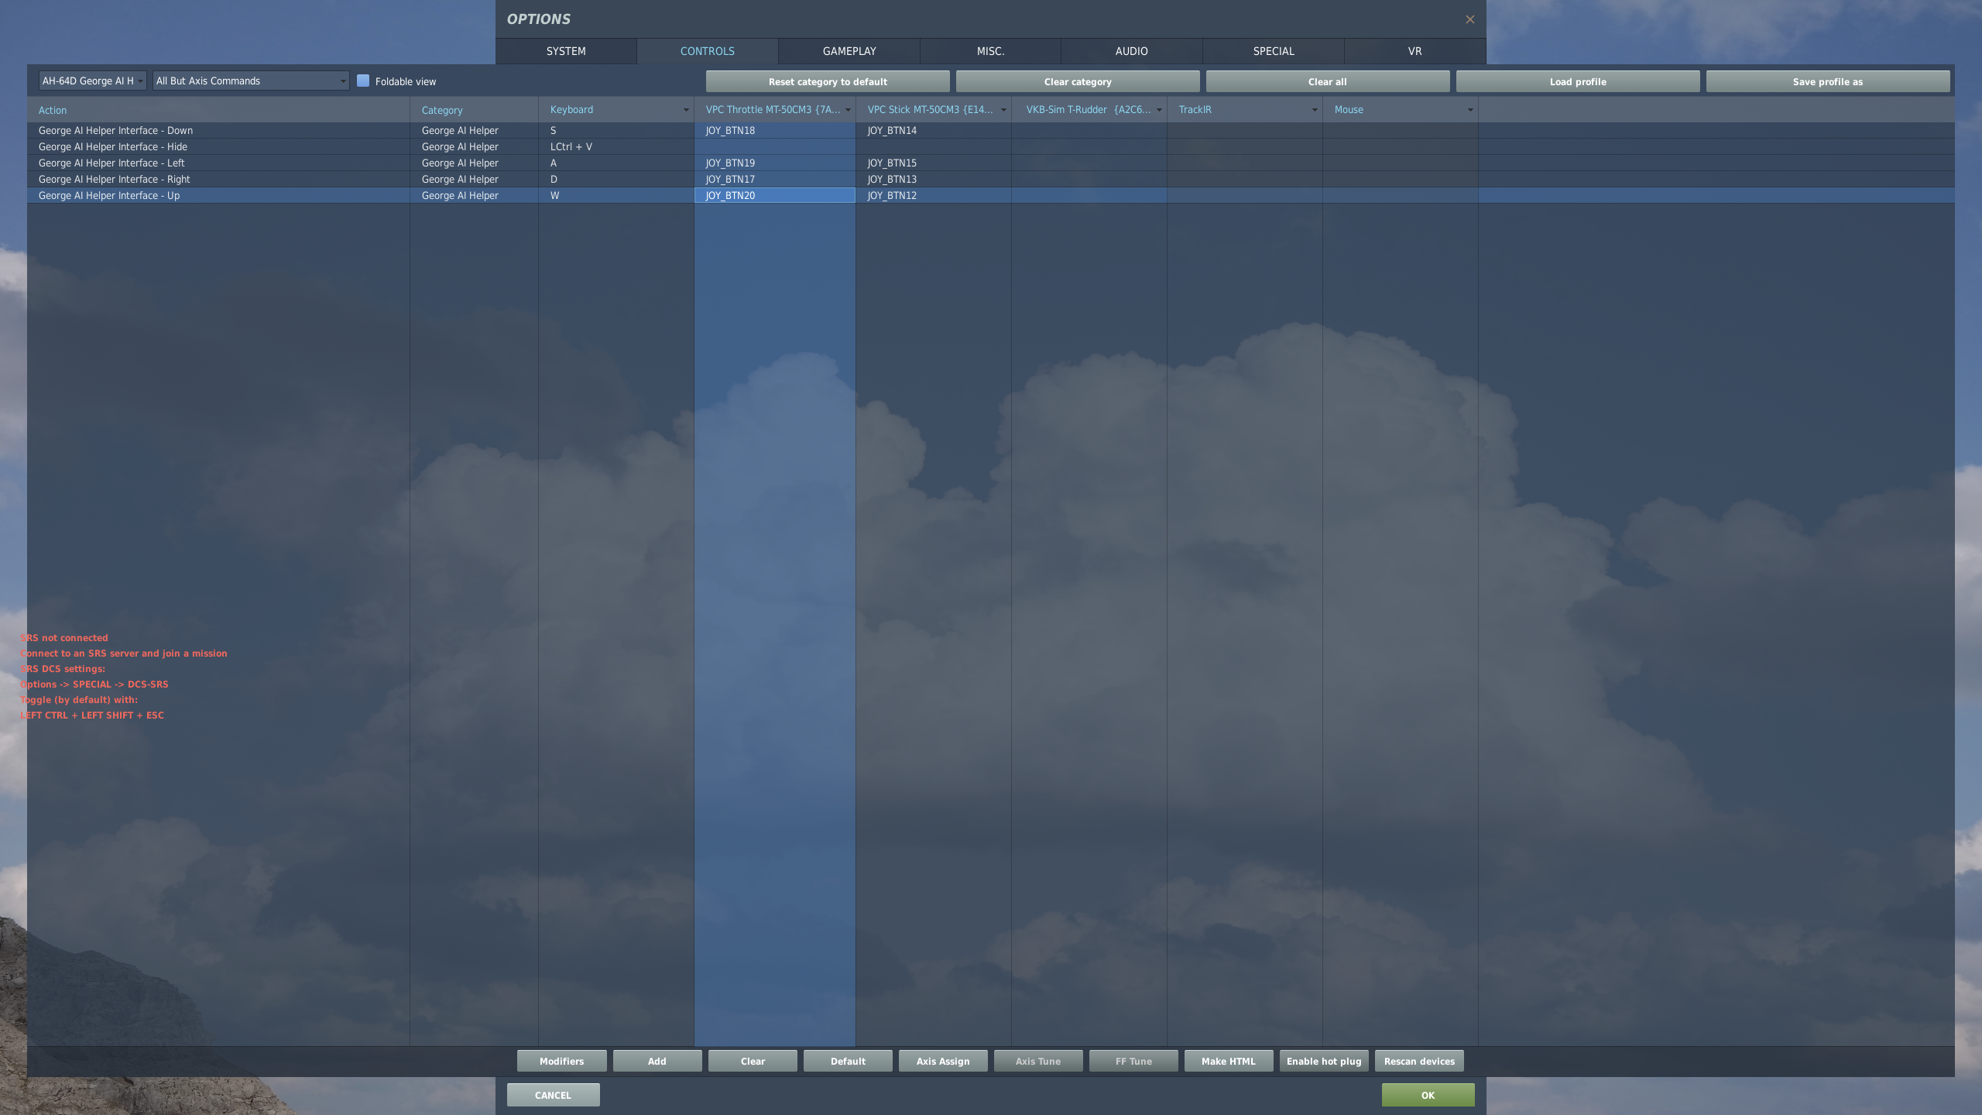Viewport: 1982px width, 1115px height.
Task: Select George AI Helper Interface - Hide row
Action: click(x=991, y=146)
